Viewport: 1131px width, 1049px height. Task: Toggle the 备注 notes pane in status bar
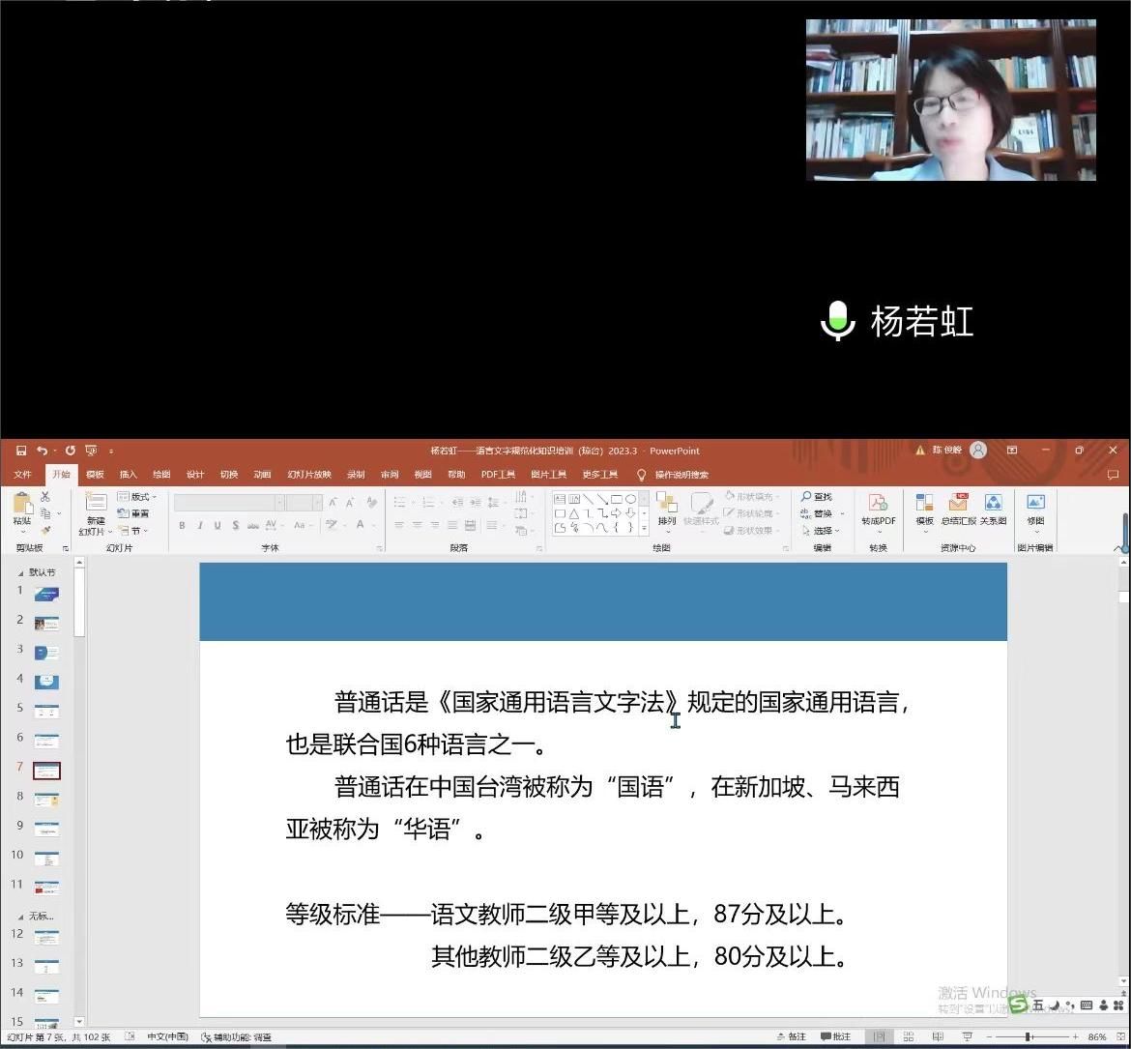pyautogui.click(x=791, y=1036)
